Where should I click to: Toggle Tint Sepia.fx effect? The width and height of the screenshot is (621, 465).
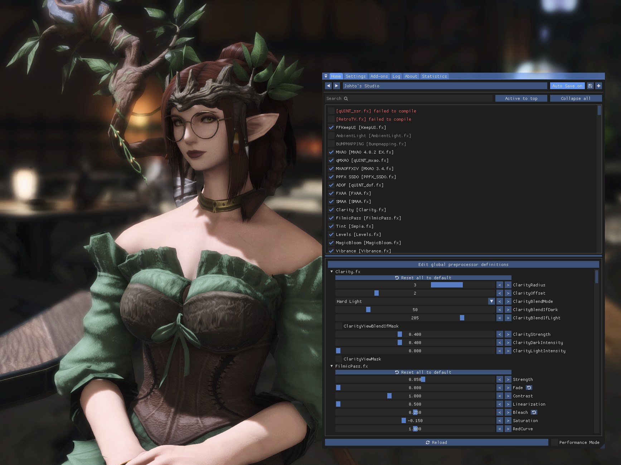pyautogui.click(x=331, y=226)
